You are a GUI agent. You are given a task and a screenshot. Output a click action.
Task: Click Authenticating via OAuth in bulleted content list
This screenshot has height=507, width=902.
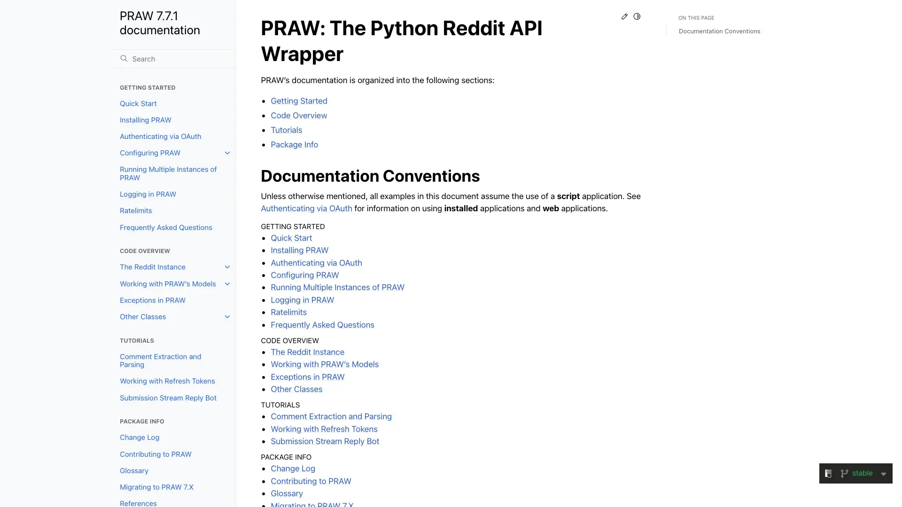(x=316, y=263)
